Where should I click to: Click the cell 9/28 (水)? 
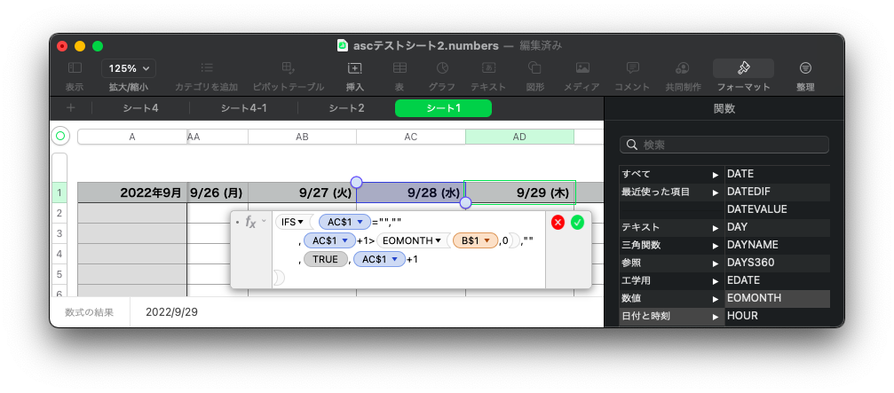click(410, 193)
